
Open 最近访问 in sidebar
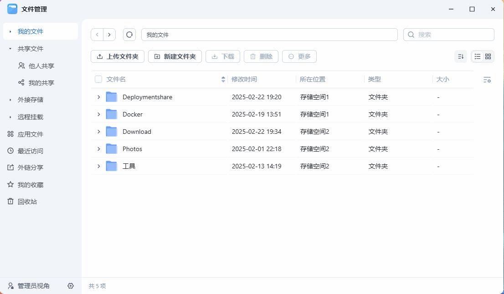pyautogui.click(x=30, y=151)
